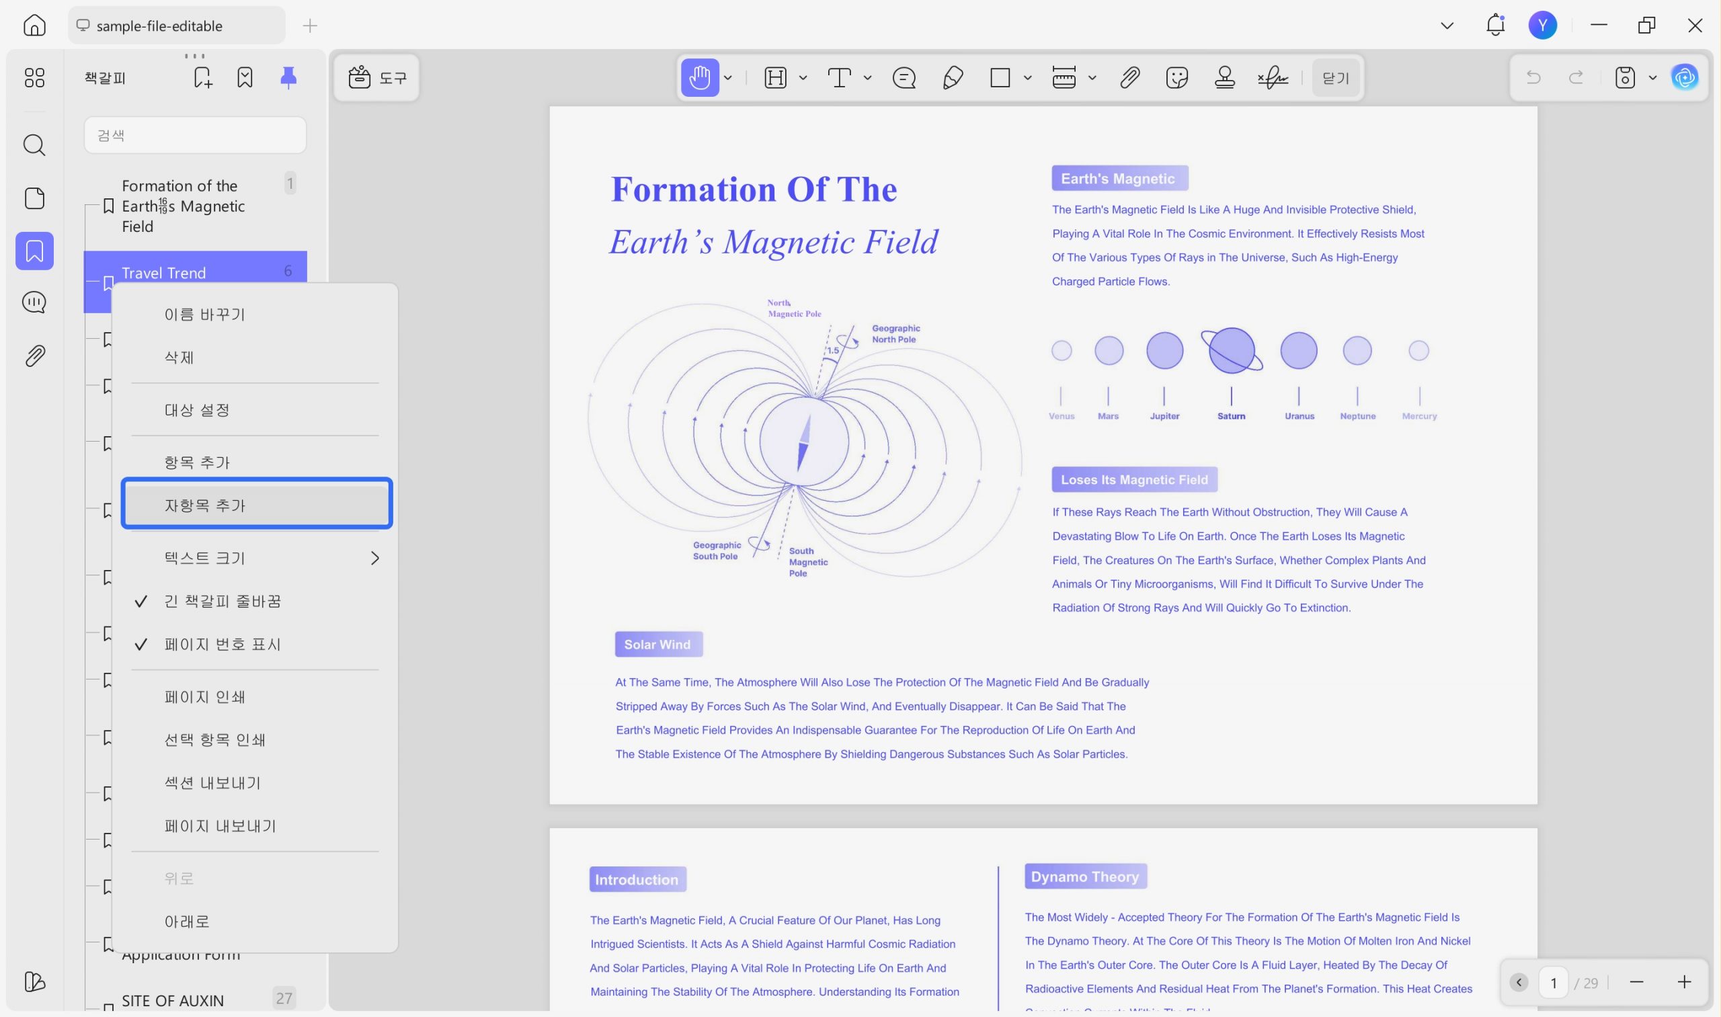Select the sticker tool icon

tap(1176, 77)
